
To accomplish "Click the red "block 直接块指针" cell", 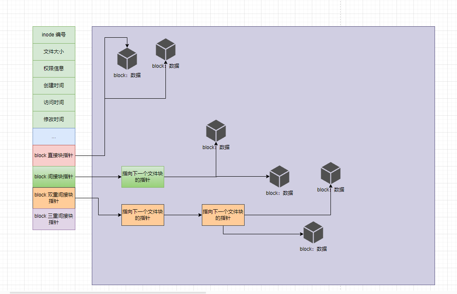I will pyautogui.click(x=54, y=155).
